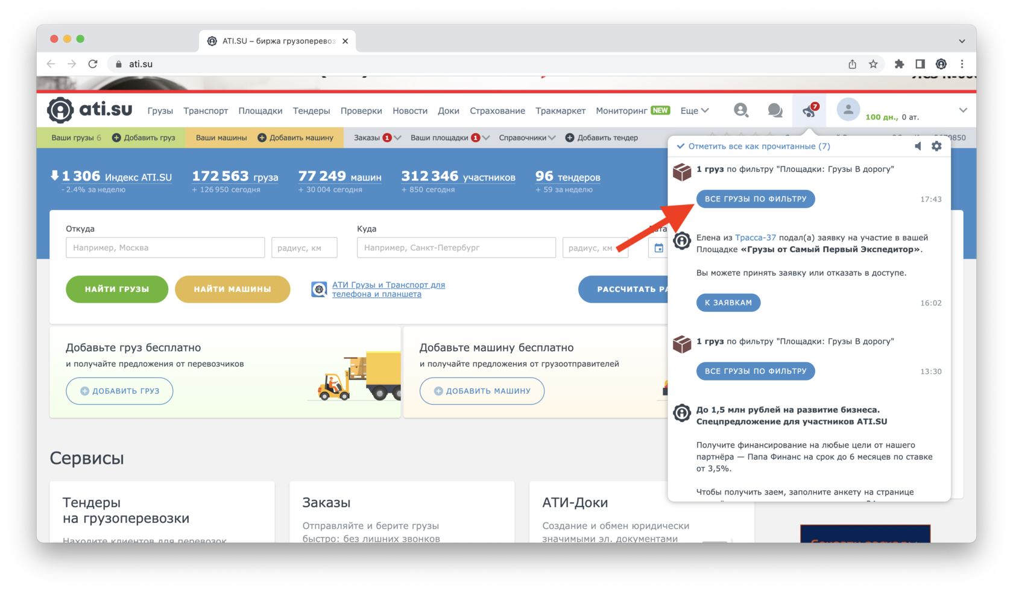Mute notification sound with speaker icon

pos(918,146)
